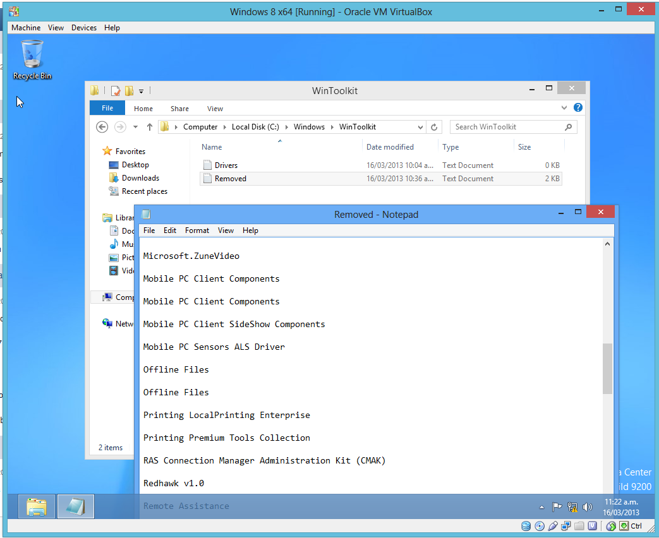
Task: Show hidden tray icons arrow
Action: click(541, 507)
